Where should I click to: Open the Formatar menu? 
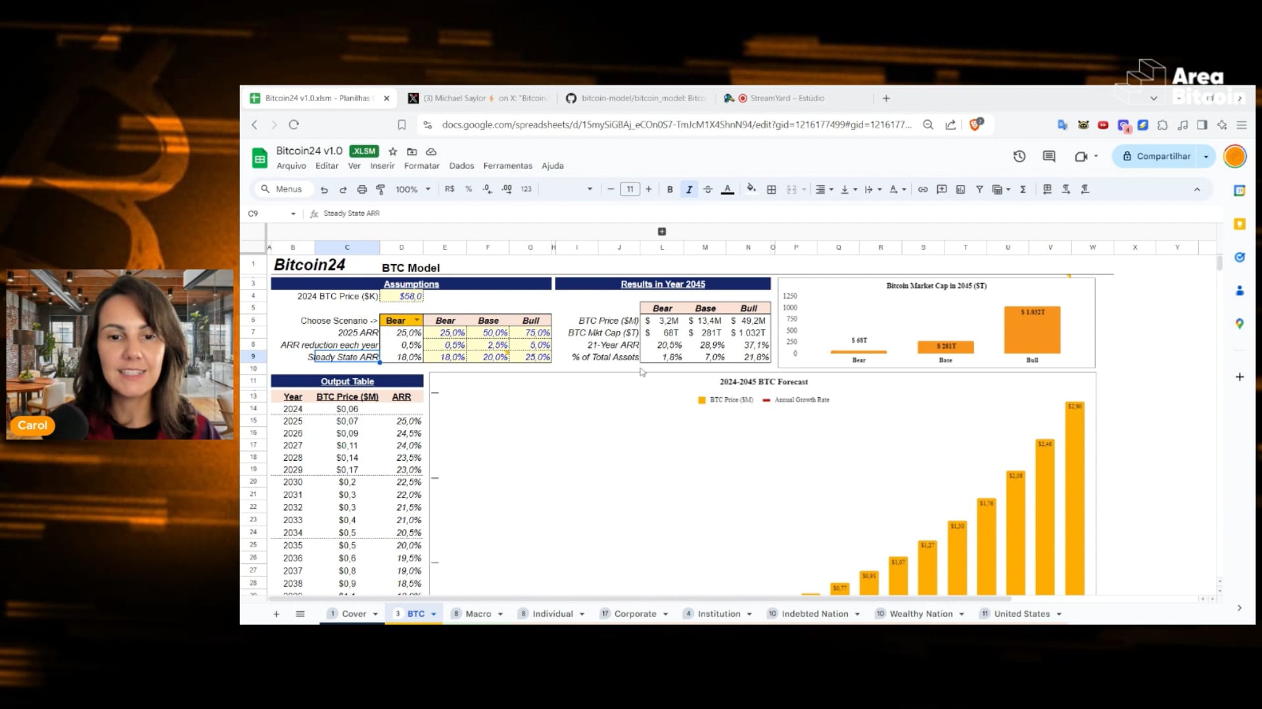click(421, 166)
